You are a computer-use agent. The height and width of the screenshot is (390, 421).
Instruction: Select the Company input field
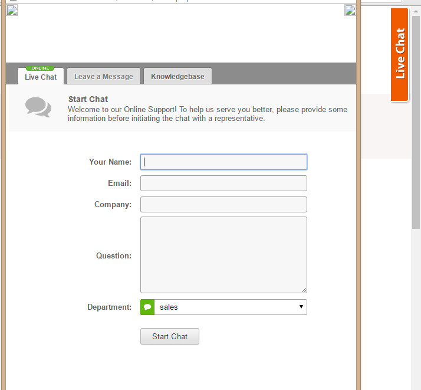tap(223, 205)
